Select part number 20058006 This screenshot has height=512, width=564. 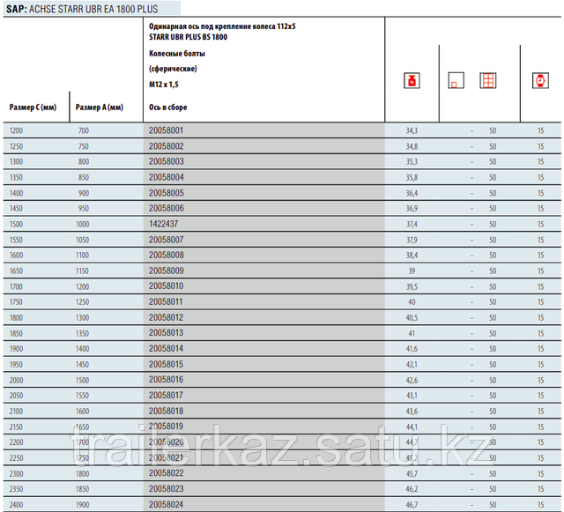[167, 208]
